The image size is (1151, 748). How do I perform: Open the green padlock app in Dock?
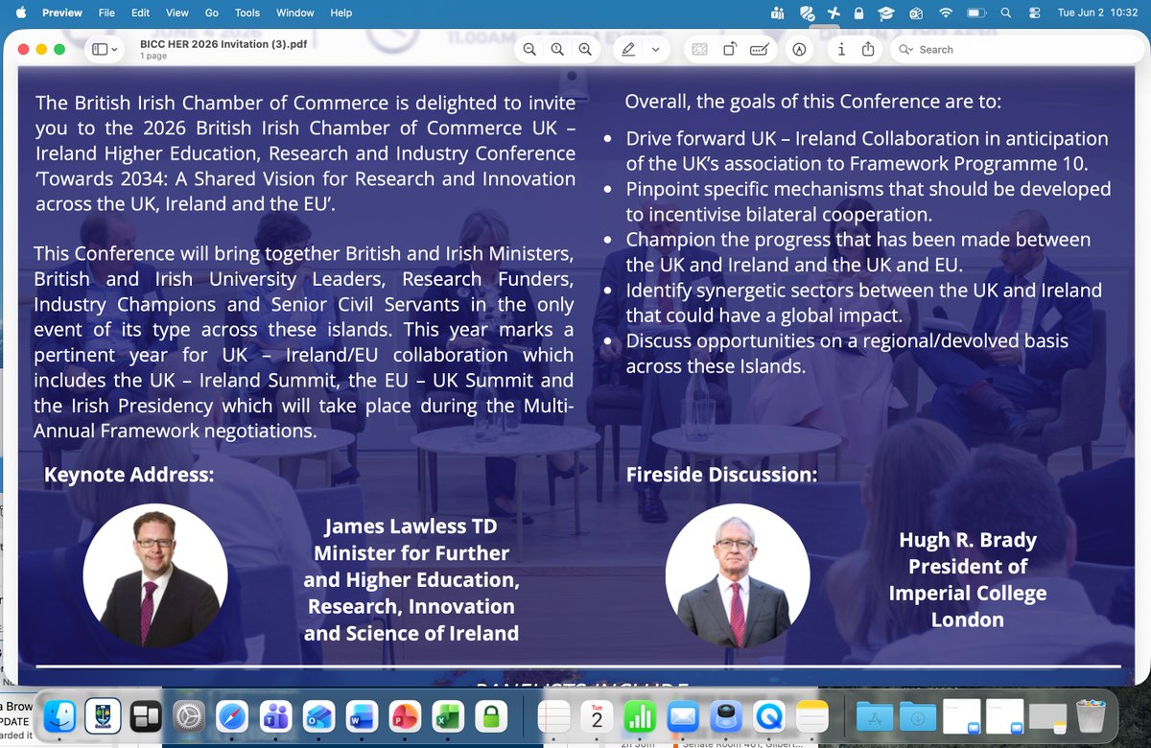[490, 716]
